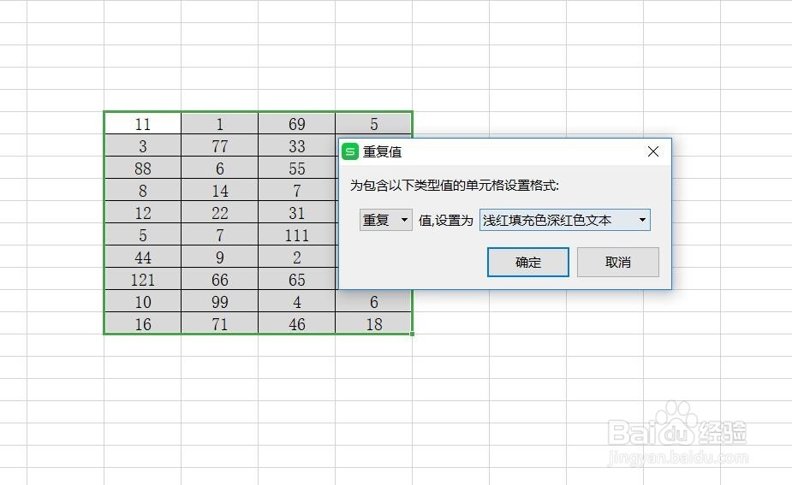Viewport: 792px width, 485px height.
Task: Select the cell containing 55
Action: tap(296, 168)
